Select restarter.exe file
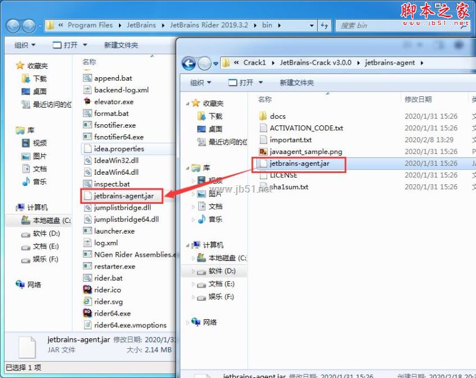Image resolution: width=476 pixels, height=378 pixels. click(114, 266)
